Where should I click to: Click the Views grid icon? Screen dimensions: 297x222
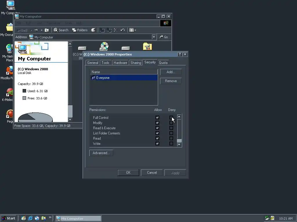point(131,30)
